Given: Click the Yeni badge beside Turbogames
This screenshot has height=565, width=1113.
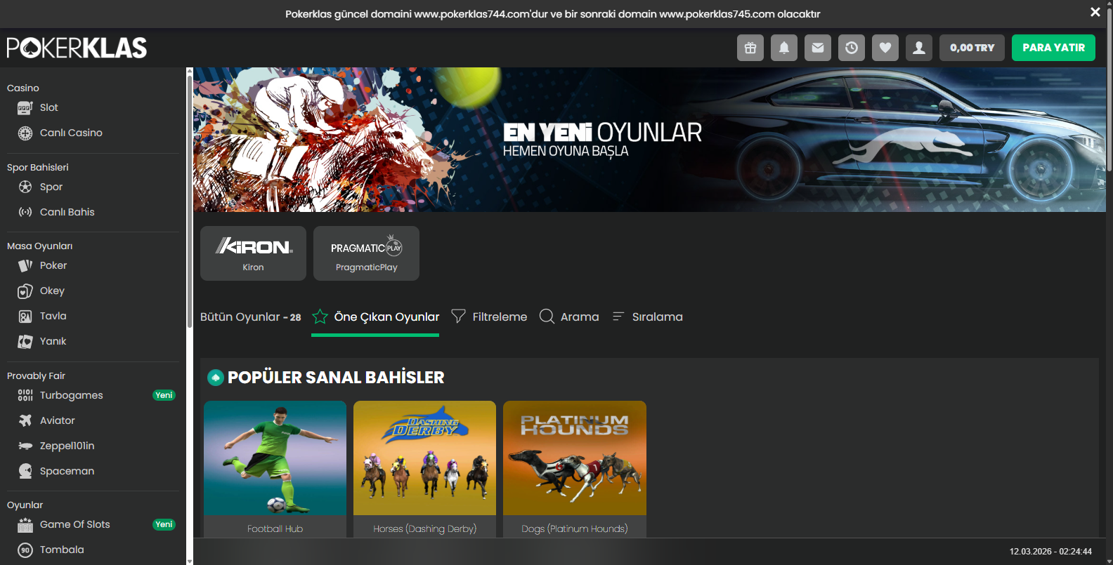Looking at the screenshot, I should [164, 395].
